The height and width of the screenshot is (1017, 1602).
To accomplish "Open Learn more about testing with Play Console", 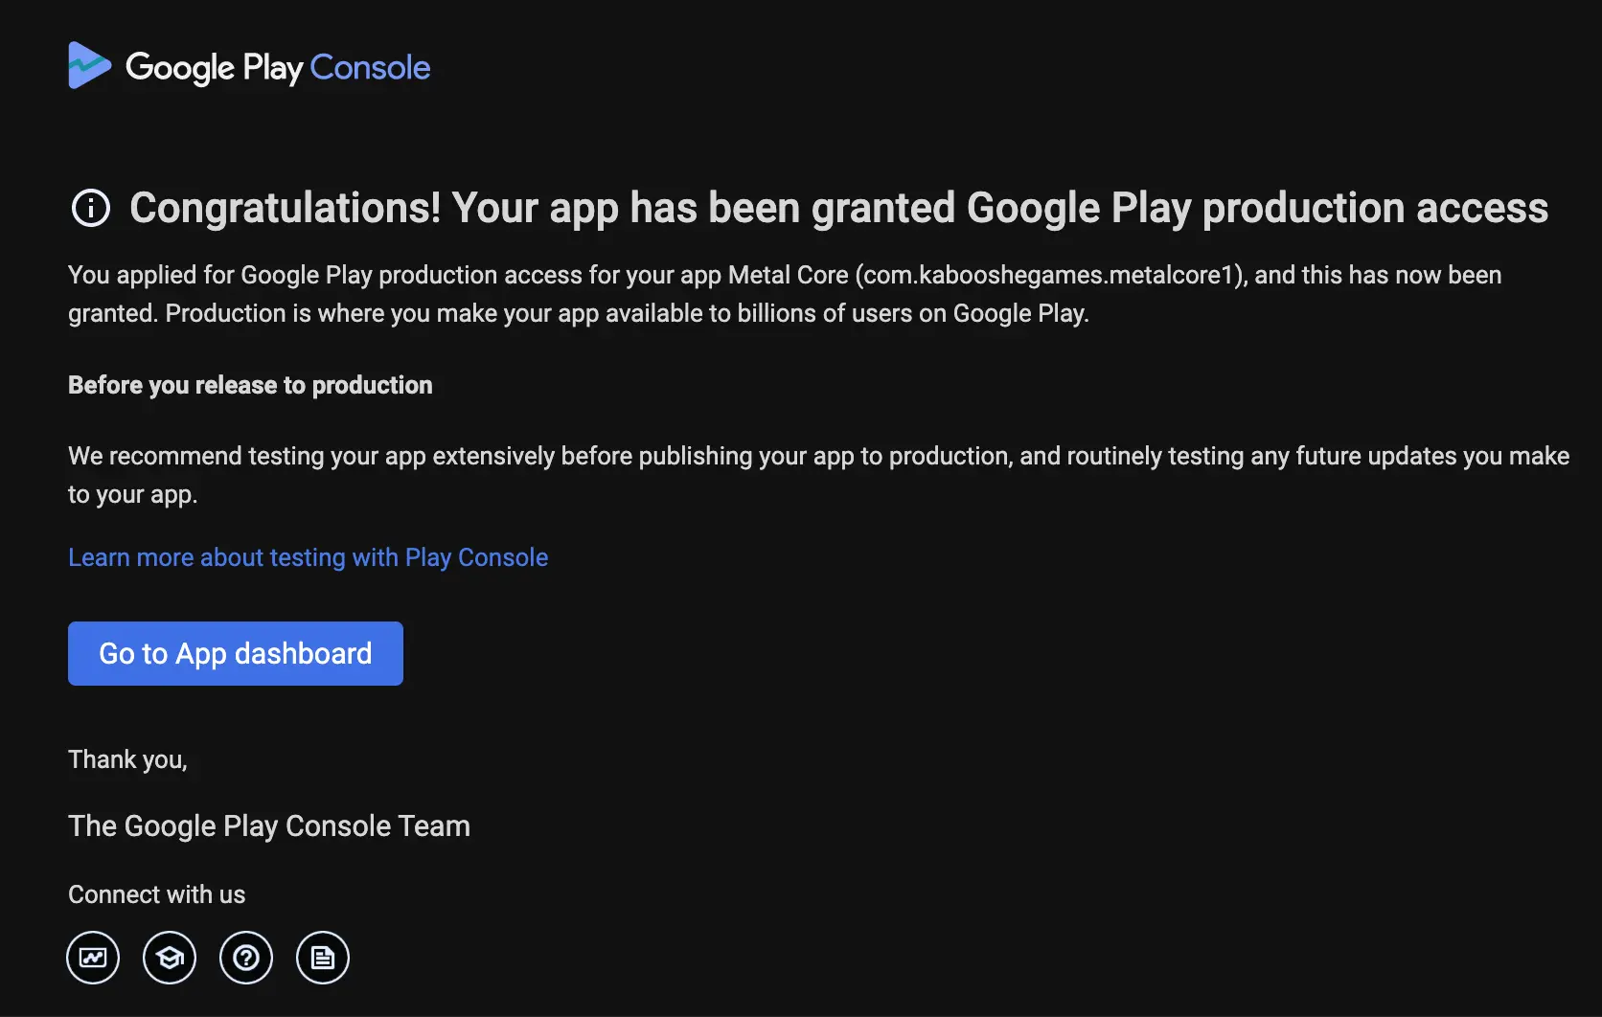I will (308, 557).
